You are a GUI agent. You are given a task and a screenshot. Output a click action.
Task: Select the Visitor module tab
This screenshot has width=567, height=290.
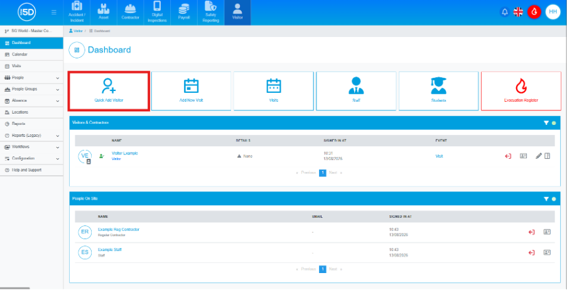237,13
